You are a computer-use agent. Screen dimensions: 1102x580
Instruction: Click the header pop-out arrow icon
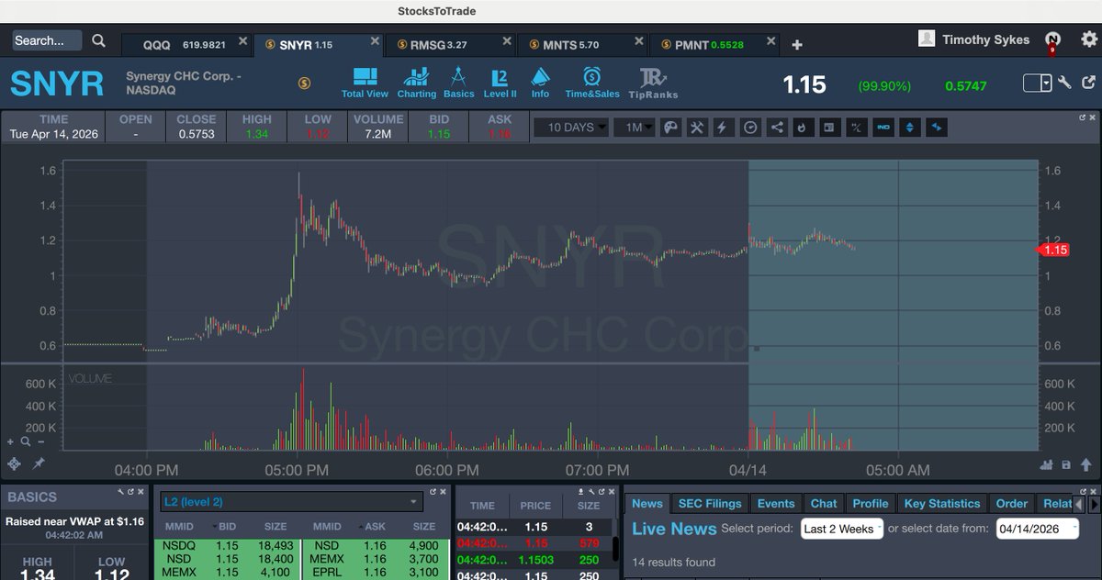[x=1088, y=84]
